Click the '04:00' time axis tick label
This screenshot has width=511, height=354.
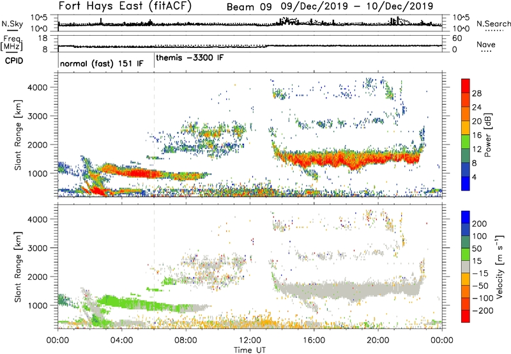point(122,341)
